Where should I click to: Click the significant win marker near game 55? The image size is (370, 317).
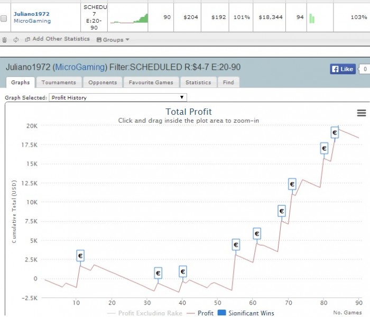pyautogui.click(x=236, y=244)
